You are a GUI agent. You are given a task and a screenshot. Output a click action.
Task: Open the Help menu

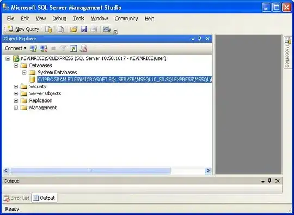coord(149,19)
